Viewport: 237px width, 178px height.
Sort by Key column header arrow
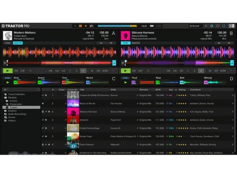click(x=176, y=90)
